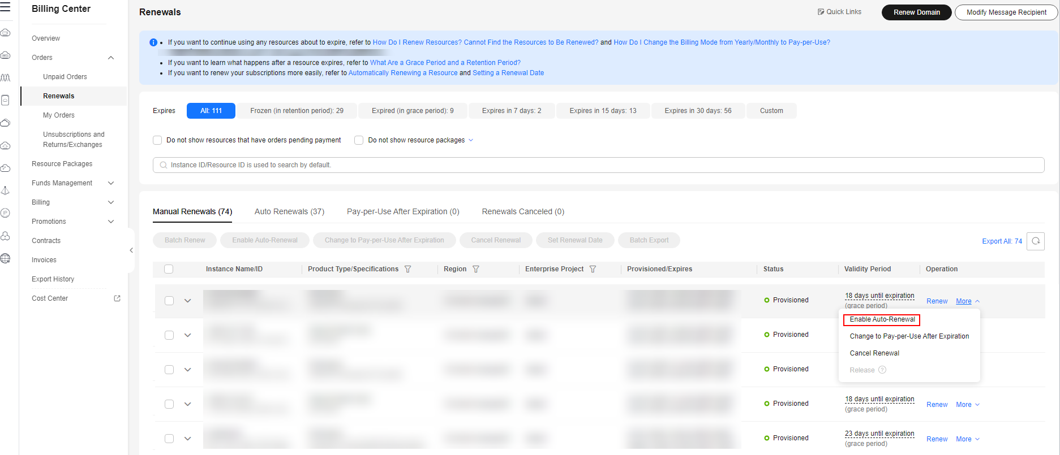
Task: Click the document-with-cloud icon in left rail
Action: tap(6, 100)
